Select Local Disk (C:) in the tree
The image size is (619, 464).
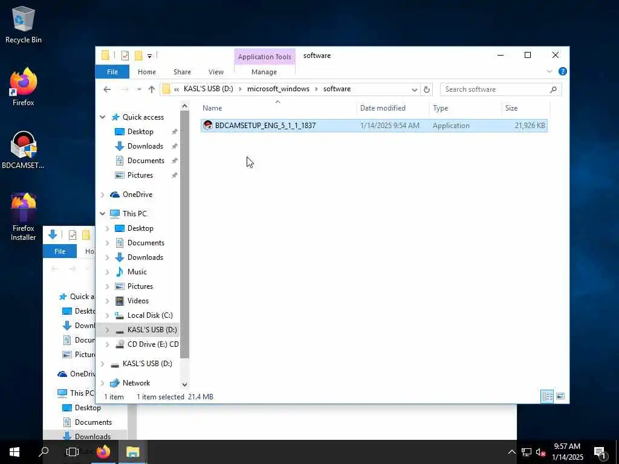click(150, 315)
